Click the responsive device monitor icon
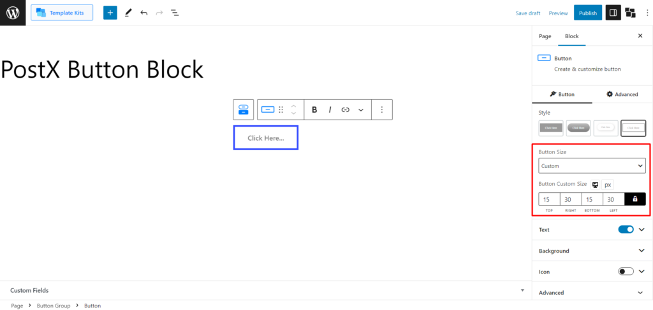Viewport: 653px width, 310px height. [x=595, y=185]
